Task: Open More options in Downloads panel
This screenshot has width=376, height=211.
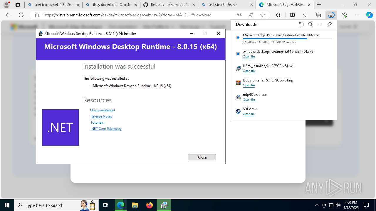Action: coord(320,24)
